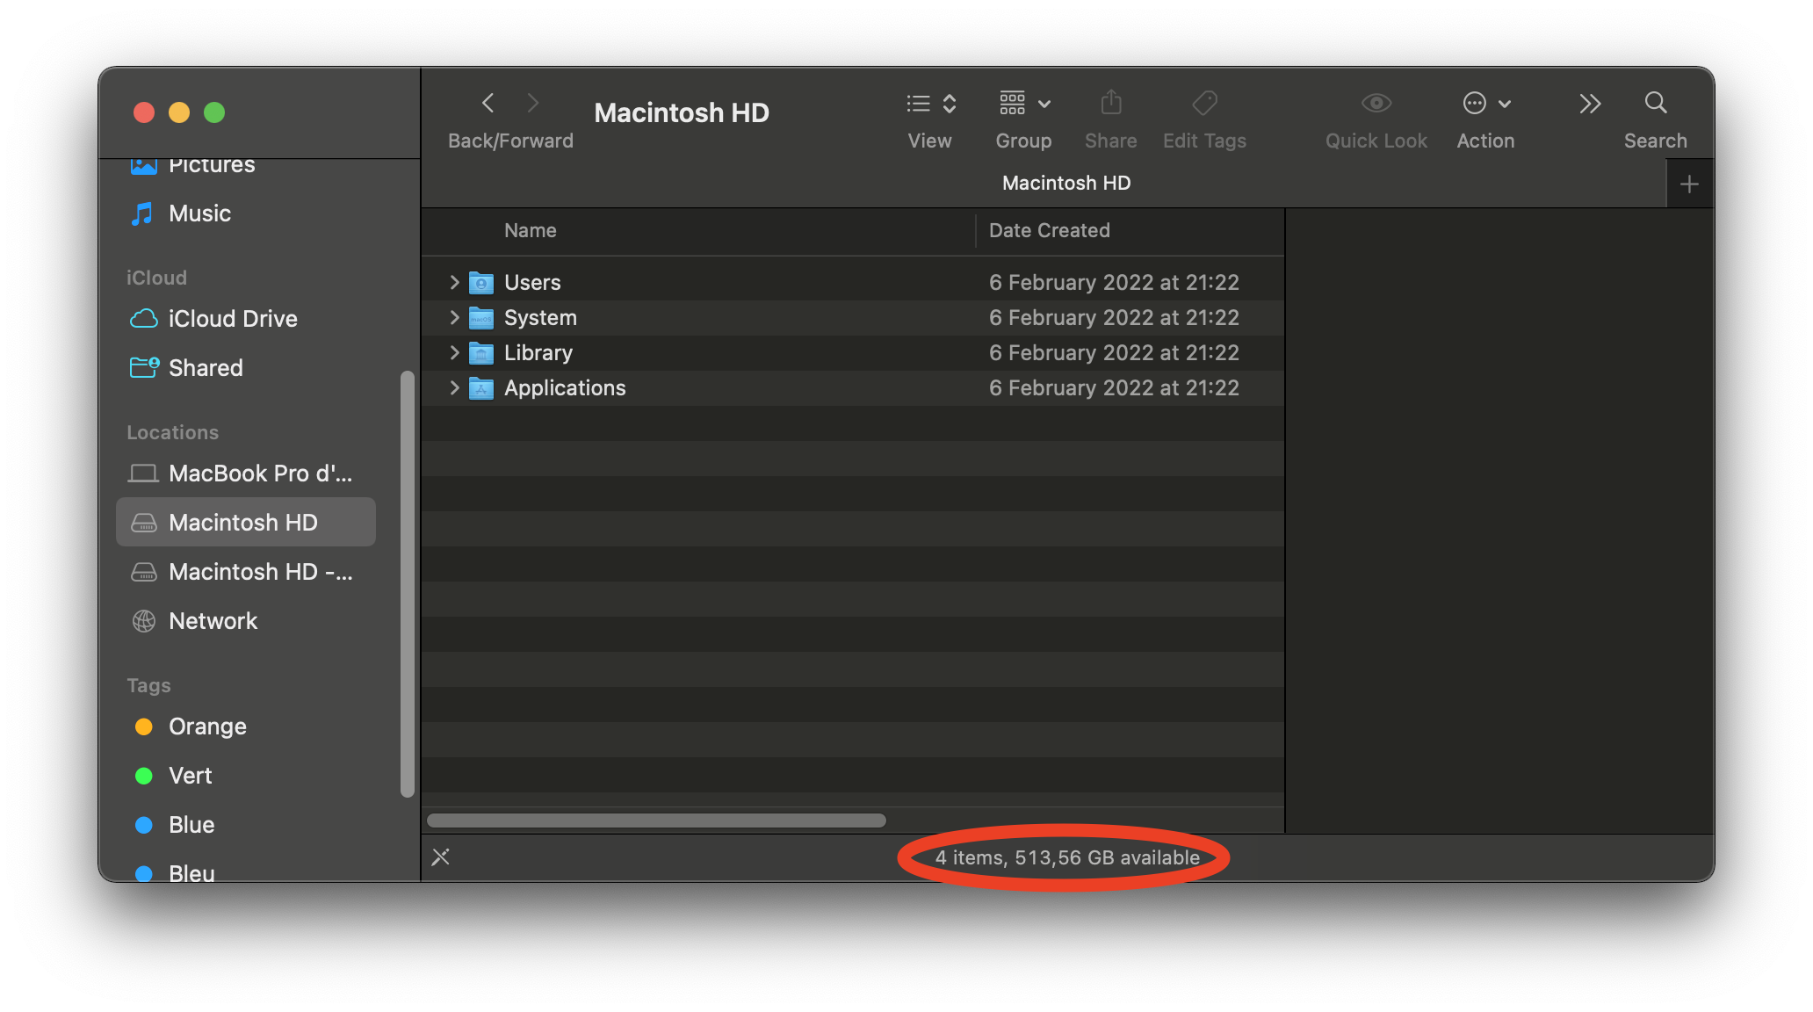Change view mode via View control

pos(930,104)
